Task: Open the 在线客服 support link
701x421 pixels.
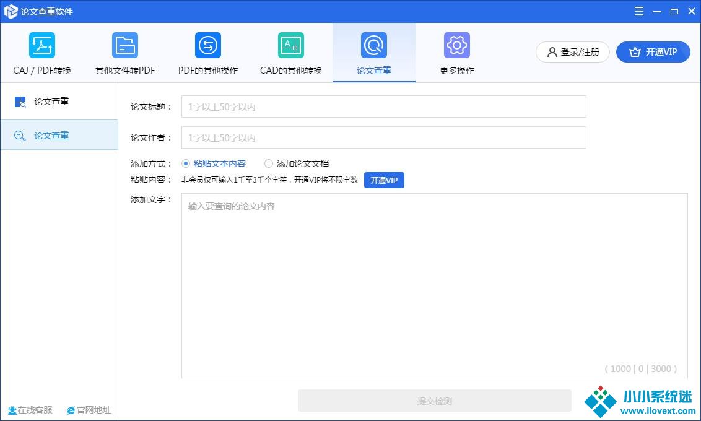Action: pos(30,410)
